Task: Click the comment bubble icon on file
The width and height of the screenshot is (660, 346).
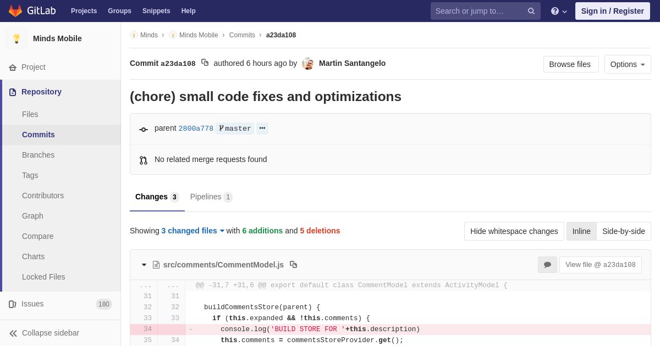Action: click(x=547, y=265)
